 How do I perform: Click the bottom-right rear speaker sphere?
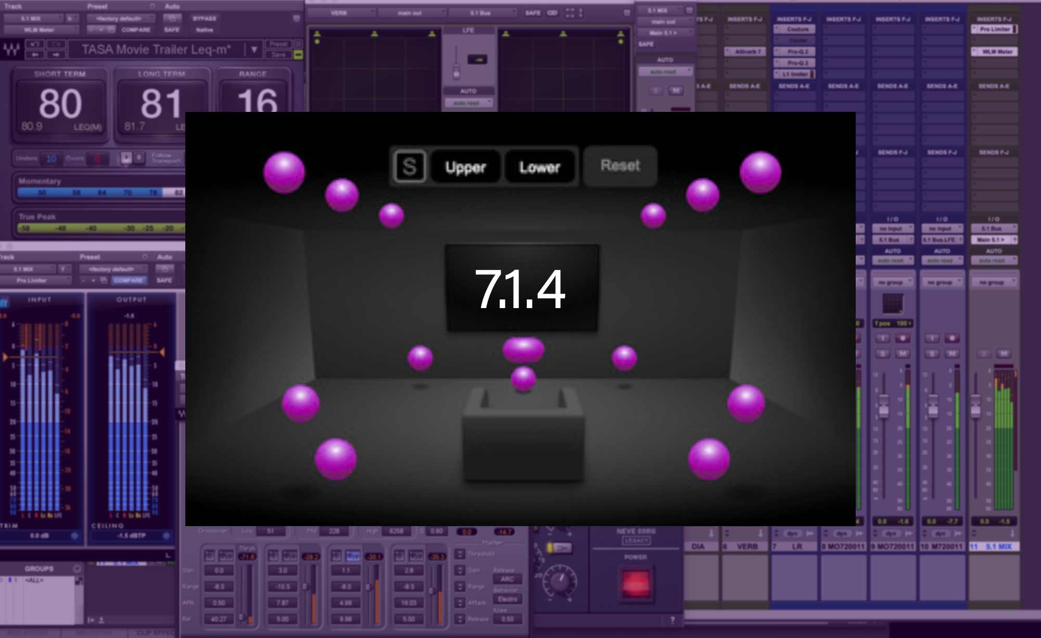click(x=709, y=458)
